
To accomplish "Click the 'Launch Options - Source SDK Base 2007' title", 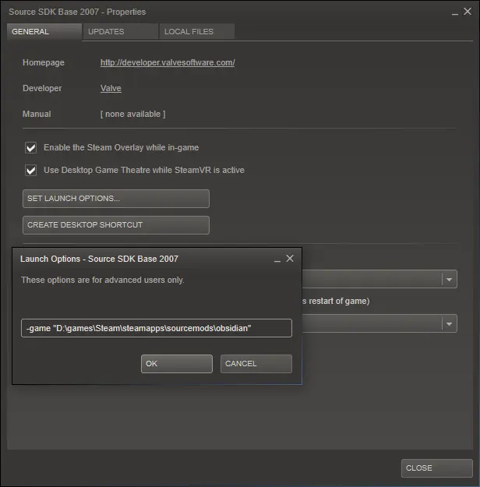I will (x=99, y=259).
